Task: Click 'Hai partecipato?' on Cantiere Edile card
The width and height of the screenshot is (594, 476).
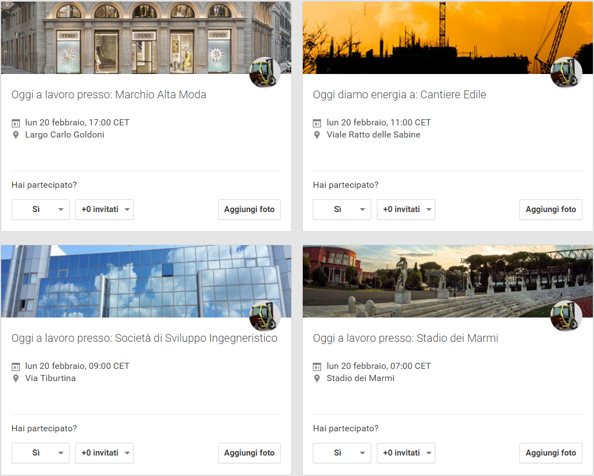Action: click(345, 185)
